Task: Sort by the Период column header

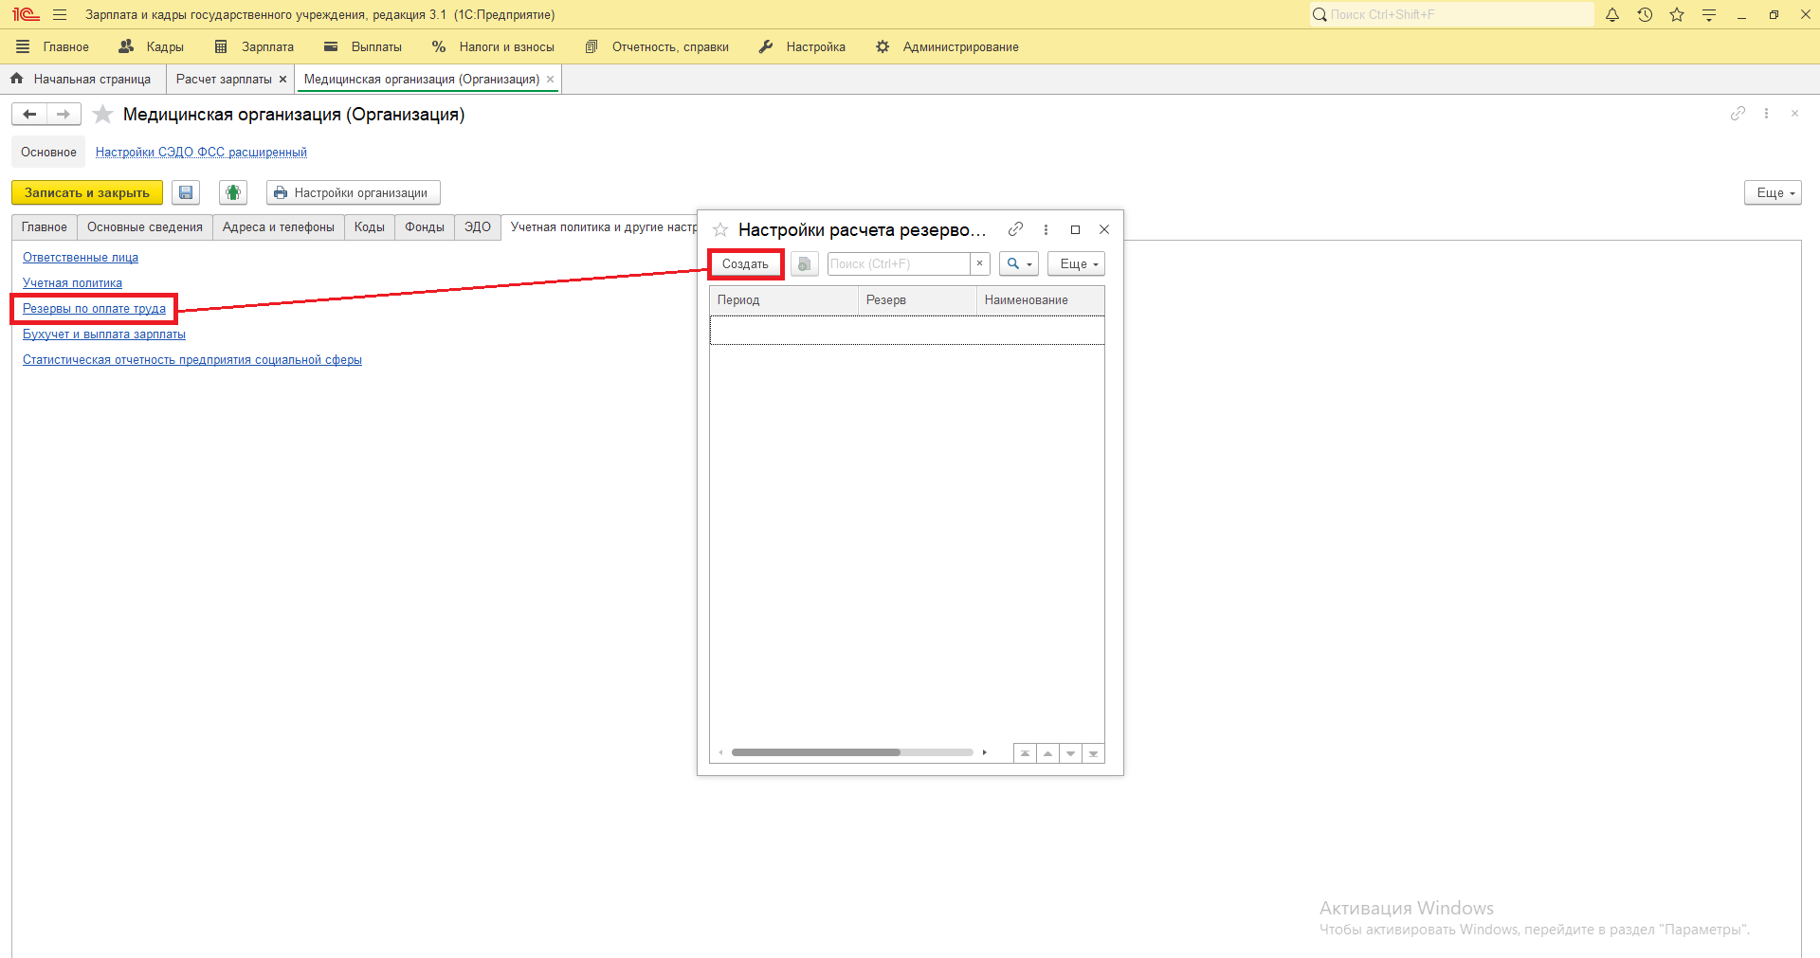Action: pos(784,300)
